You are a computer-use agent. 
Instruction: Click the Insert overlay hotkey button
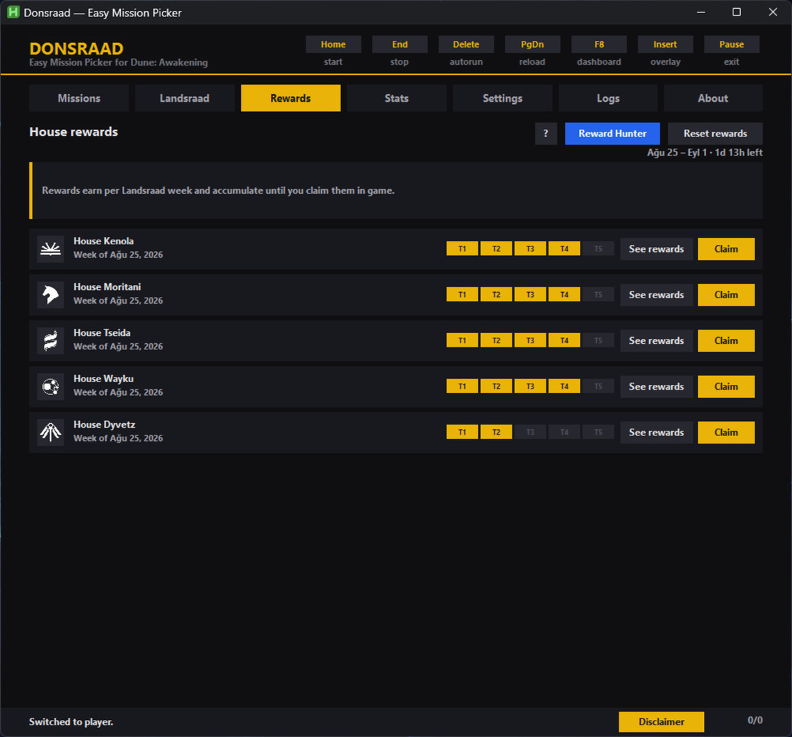pos(665,44)
